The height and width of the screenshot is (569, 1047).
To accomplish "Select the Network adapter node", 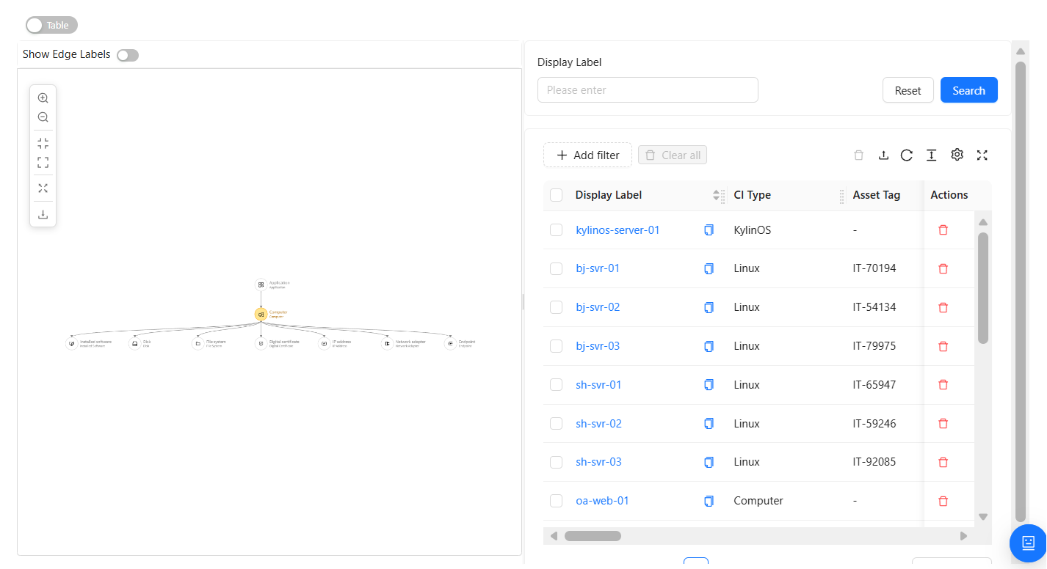I will point(387,343).
